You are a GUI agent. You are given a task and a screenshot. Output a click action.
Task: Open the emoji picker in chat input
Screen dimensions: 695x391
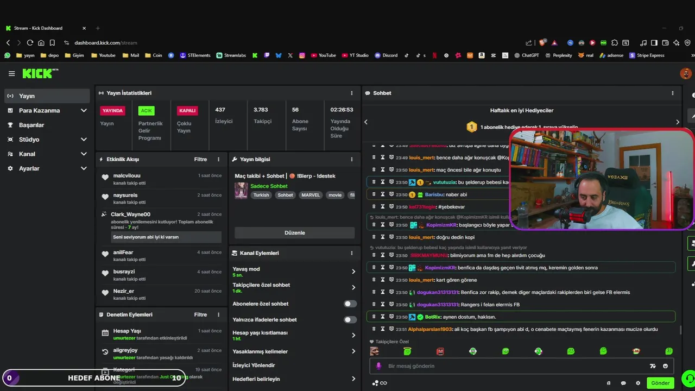665,366
